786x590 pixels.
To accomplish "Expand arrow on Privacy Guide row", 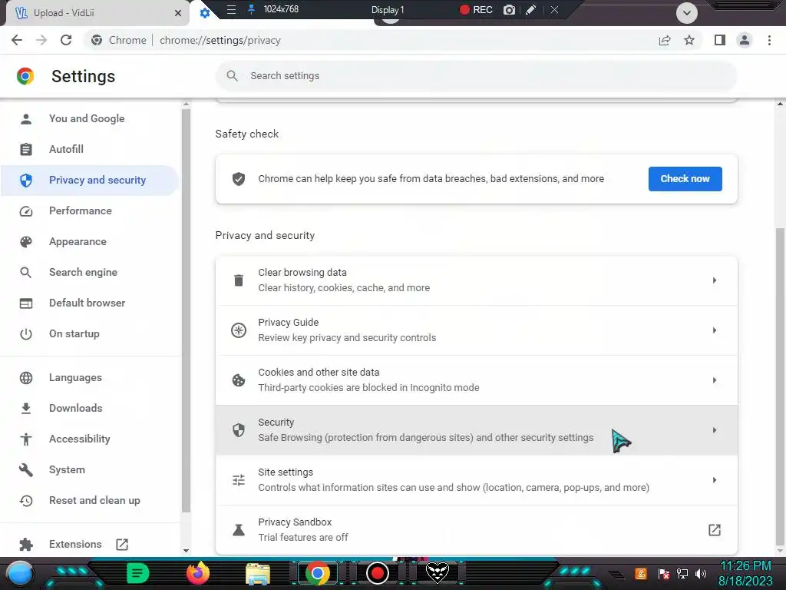I will pyautogui.click(x=715, y=330).
